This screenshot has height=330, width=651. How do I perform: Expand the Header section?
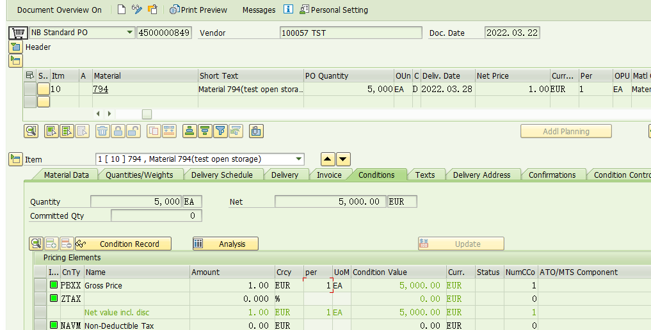click(16, 47)
